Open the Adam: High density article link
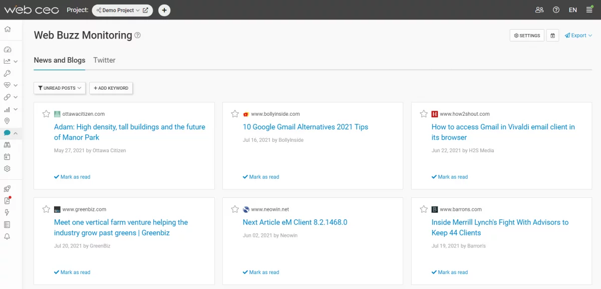This screenshot has width=601, height=289. pyautogui.click(x=130, y=132)
